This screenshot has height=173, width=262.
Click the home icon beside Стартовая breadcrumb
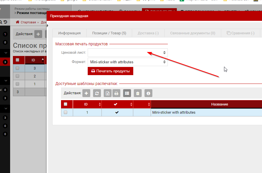(18, 22)
